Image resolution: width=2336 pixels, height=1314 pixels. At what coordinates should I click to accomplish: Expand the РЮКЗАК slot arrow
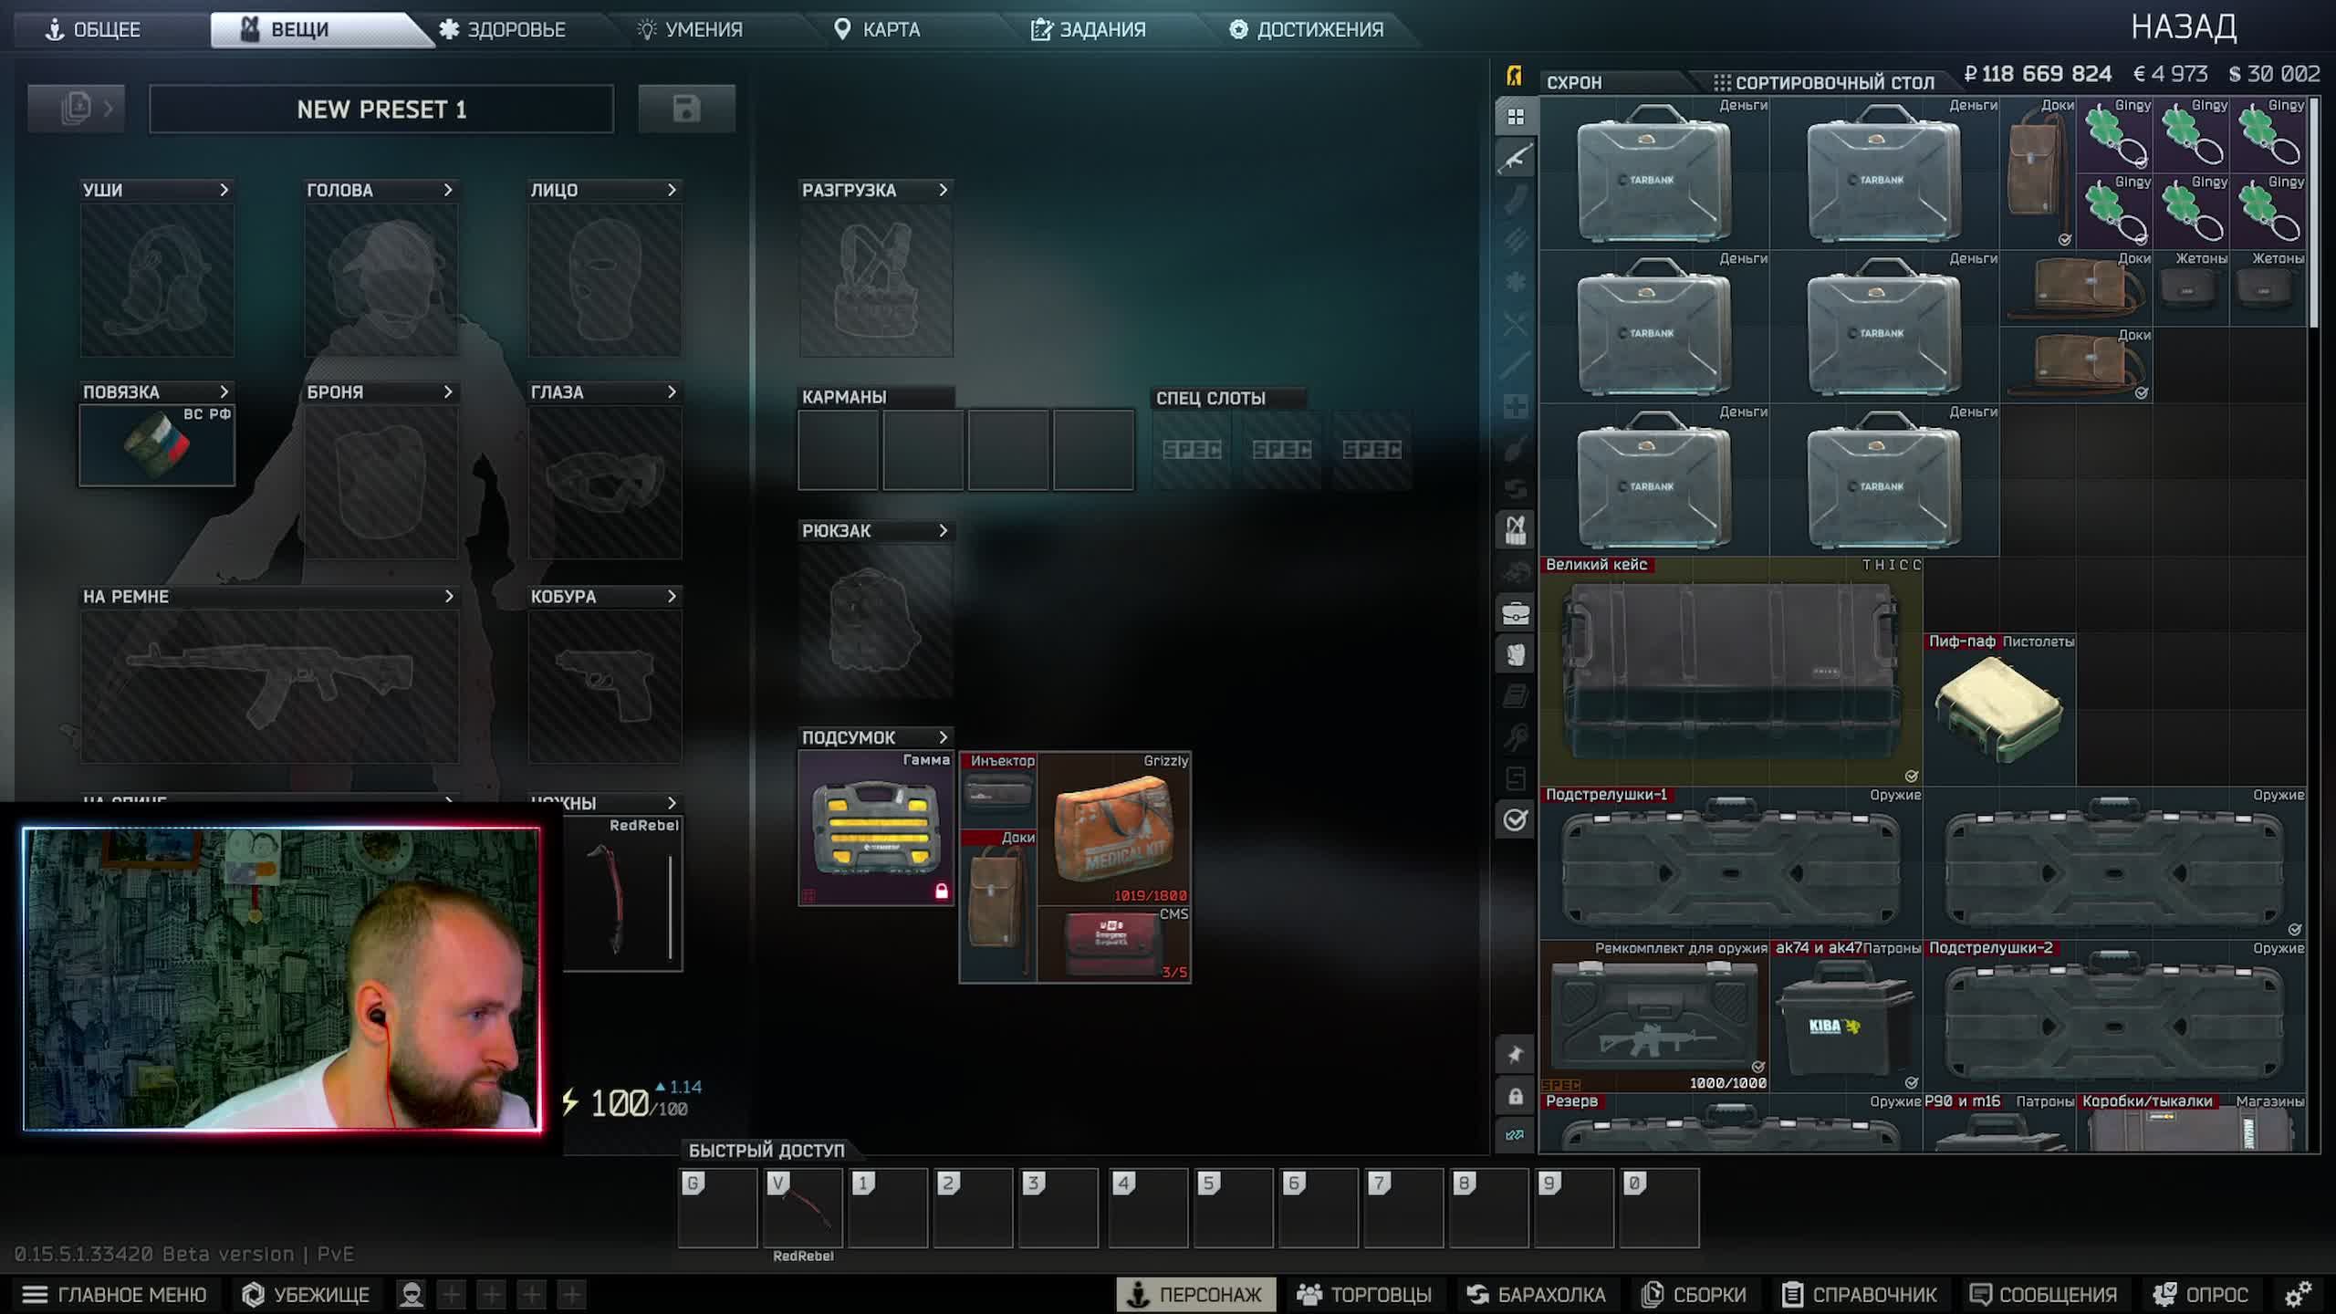pyautogui.click(x=943, y=530)
